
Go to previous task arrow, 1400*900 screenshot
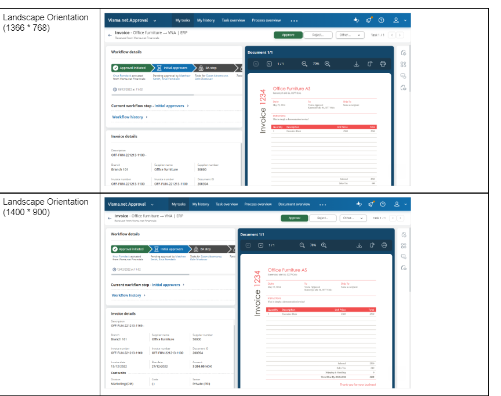(x=393, y=218)
